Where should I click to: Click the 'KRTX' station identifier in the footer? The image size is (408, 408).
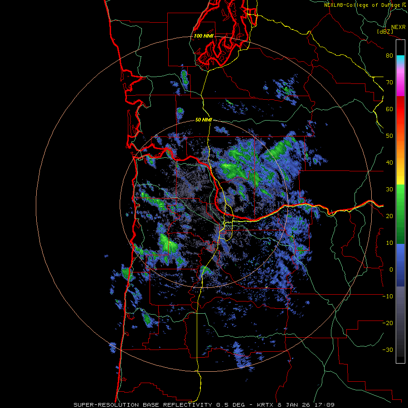(266, 405)
